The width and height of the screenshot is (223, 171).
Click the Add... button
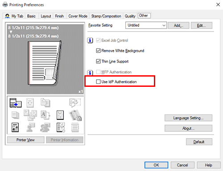178,25
